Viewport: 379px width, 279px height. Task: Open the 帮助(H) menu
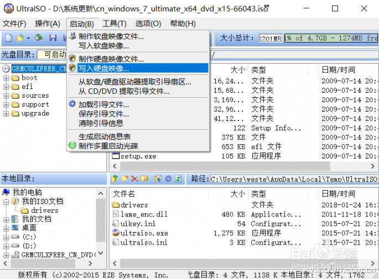click(x=183, y=24)
